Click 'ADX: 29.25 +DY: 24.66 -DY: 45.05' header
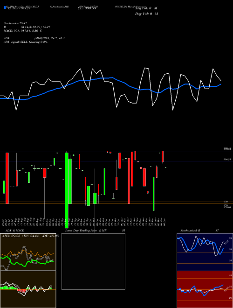Screen dimensions: 233x308 pyautogui.click(x=30, y=236)
